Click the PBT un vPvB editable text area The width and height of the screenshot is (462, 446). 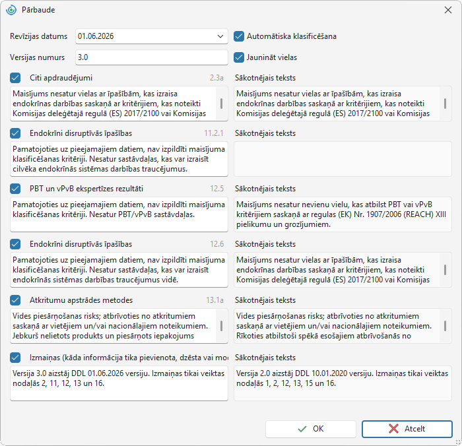click(119, 214)
